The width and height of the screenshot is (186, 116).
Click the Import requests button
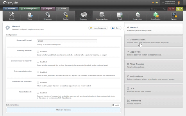98,28
